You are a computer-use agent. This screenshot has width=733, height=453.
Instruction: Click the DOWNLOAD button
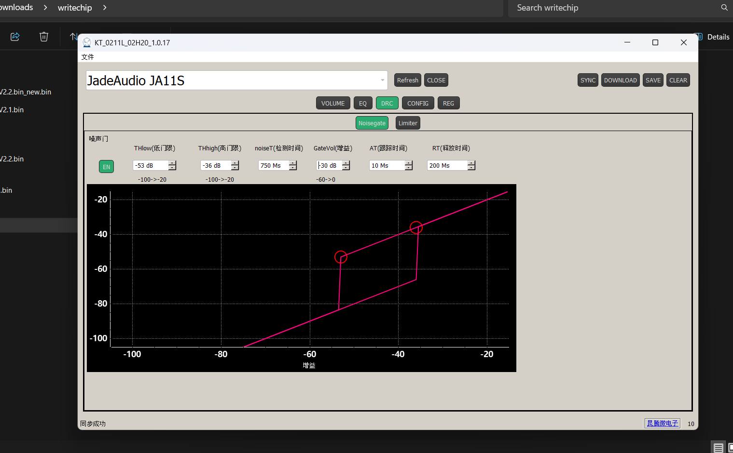tap(621, 80)
